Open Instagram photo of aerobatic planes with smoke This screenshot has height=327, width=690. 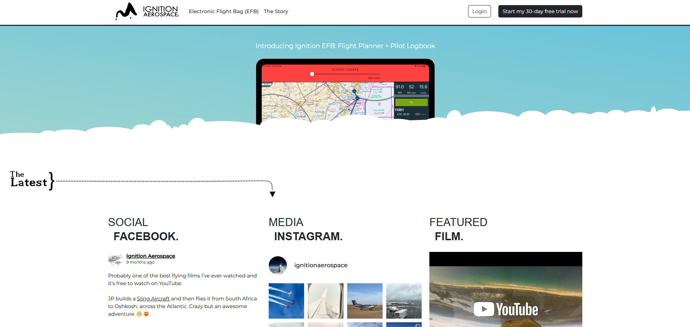point(286,301)
